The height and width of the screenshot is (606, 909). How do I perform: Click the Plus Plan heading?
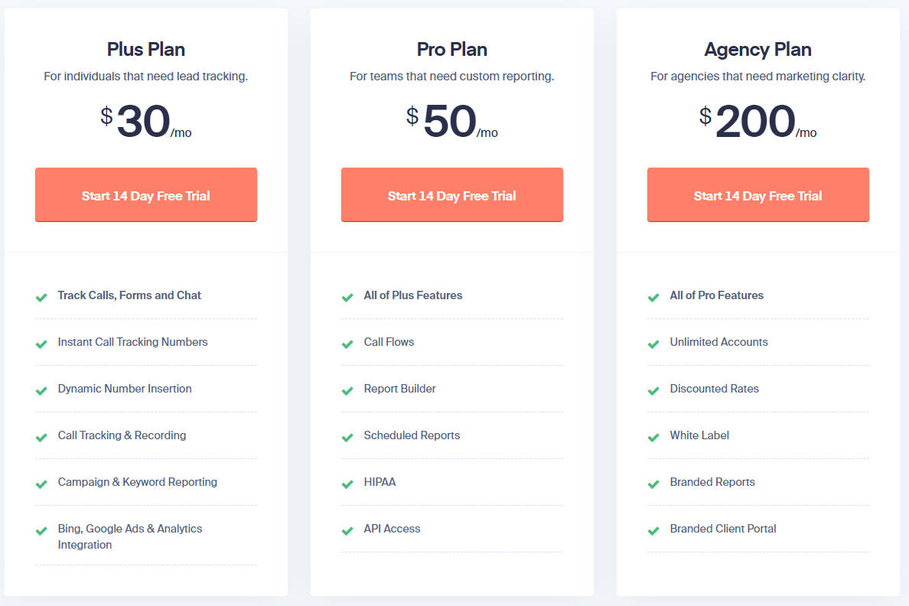coord(146,50)
